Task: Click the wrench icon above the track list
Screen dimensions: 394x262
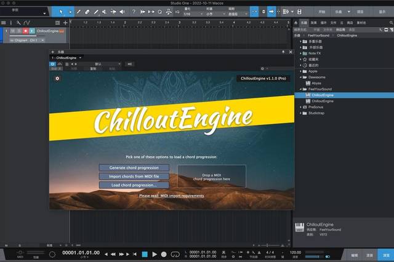Action: click(18, 23)
